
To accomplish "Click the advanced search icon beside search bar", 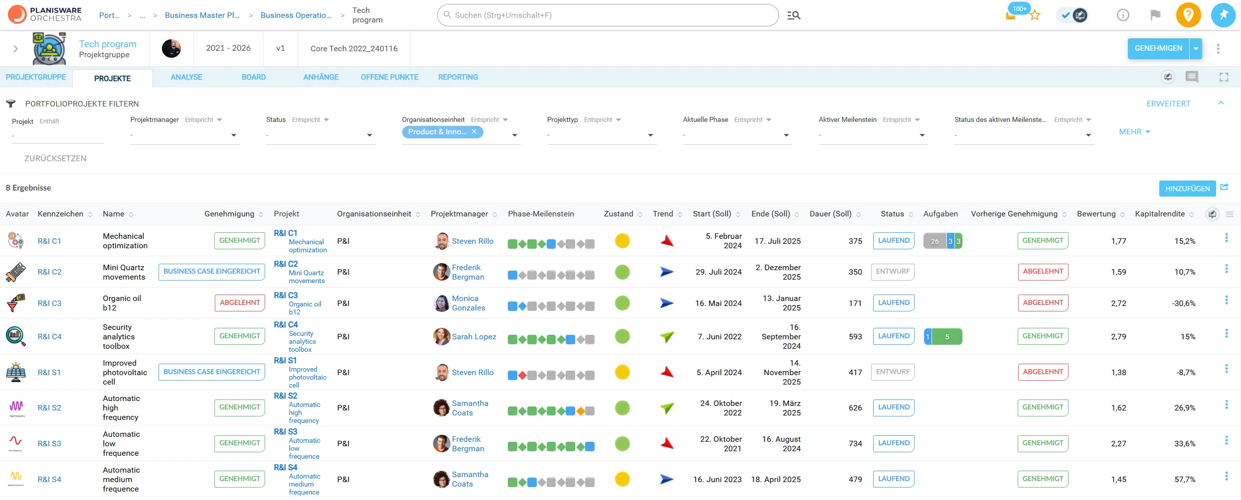I will click(x=793, y=15).
